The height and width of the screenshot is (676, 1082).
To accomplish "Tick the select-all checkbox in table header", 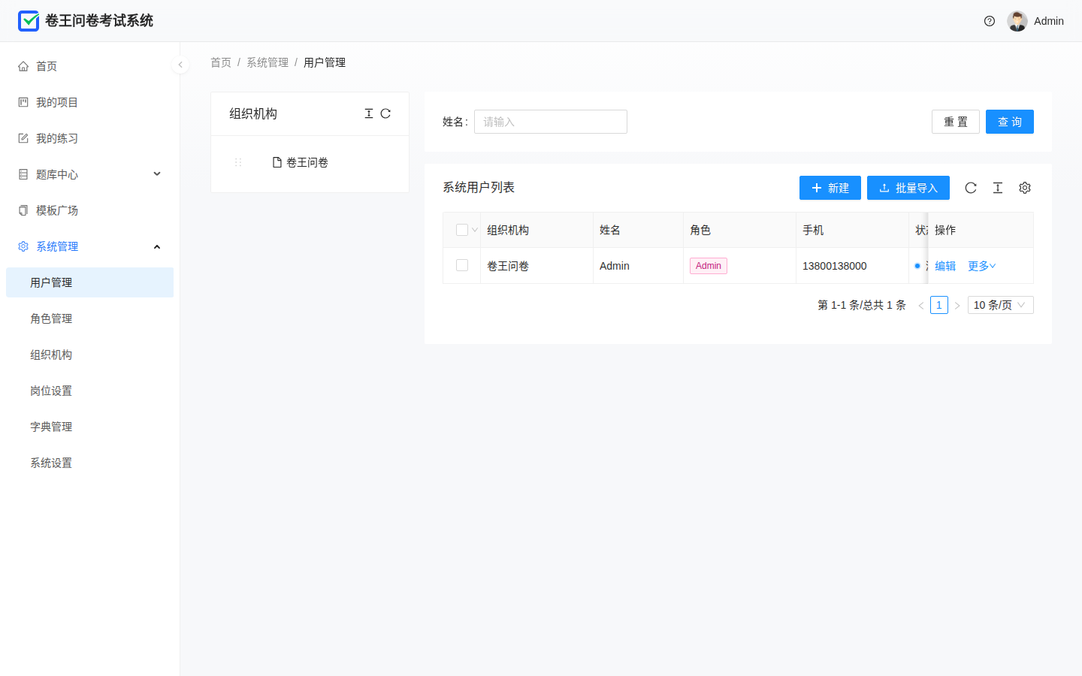I will coord(462,230).
